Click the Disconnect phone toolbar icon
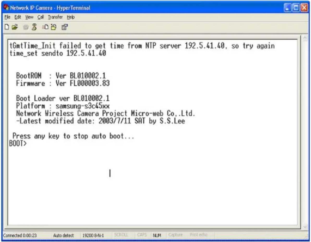 [34, 27]
